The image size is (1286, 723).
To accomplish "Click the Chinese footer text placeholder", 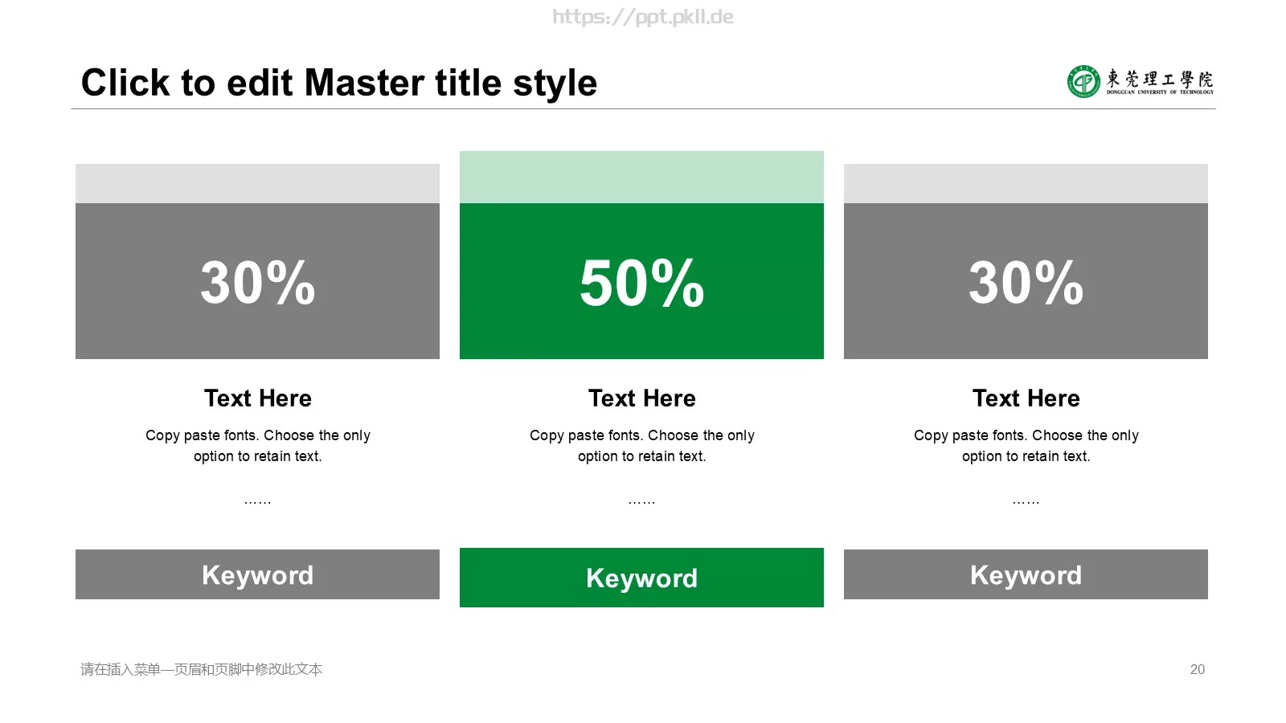I will (x=201, y=669).
